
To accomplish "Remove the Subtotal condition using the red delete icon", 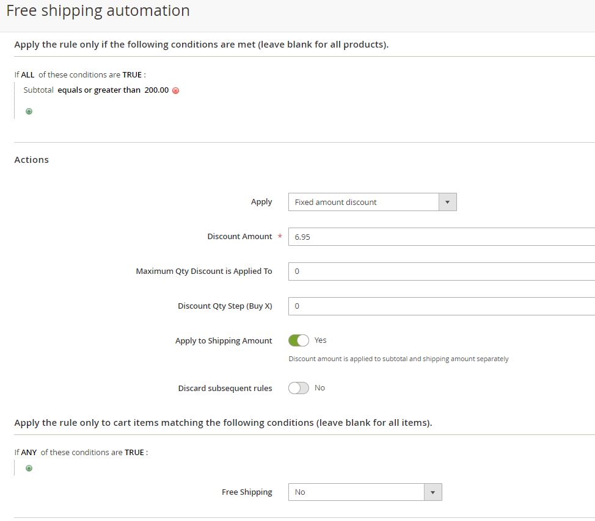I will [175, 90].
